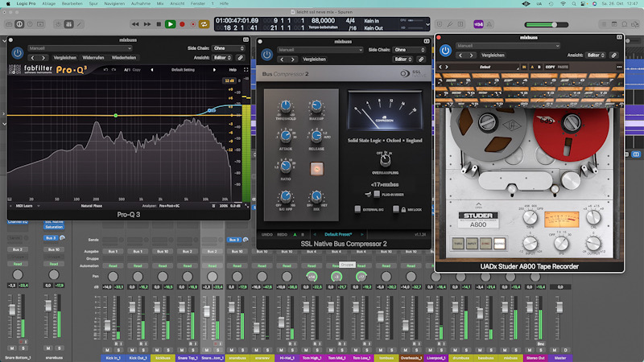Viewport: 644px width, 362px height.
Task: Open SSL compressor Manuell preset dropdown
Action: pos(320,50)
